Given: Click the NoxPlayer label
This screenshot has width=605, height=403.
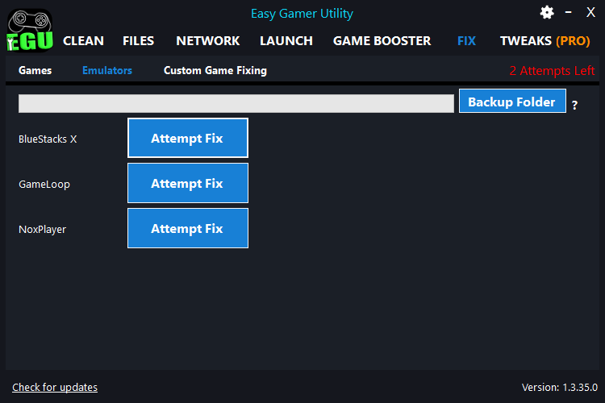Looking at the screenshot, I should [43, 230].
